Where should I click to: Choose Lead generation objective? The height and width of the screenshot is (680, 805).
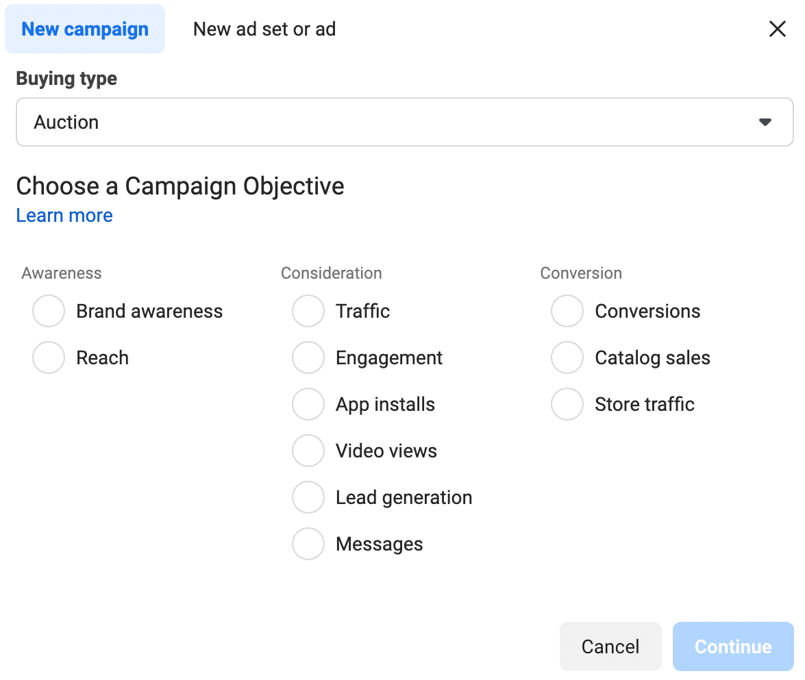(308, 498)
